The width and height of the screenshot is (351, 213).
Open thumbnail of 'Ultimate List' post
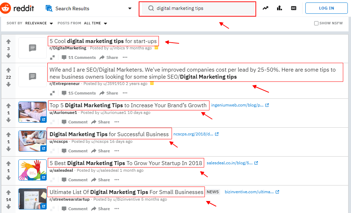[33, 199]
